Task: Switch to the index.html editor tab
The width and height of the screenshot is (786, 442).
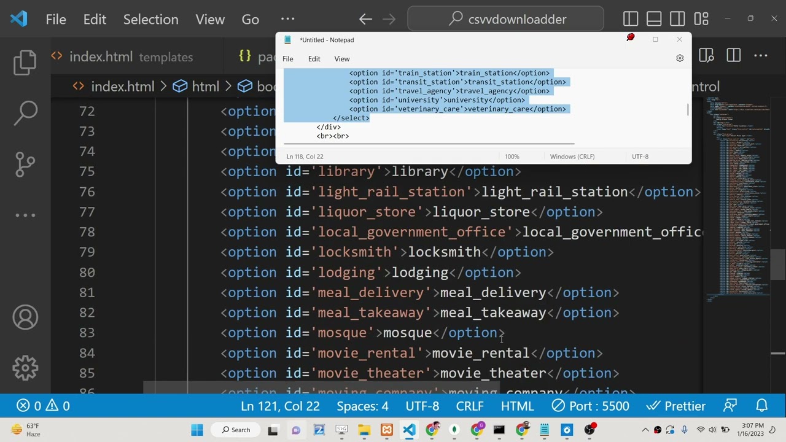Action: click(101, 57)
